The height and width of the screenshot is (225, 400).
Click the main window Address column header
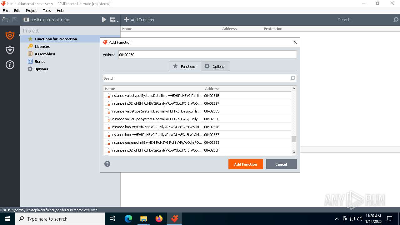pos(229,29)
